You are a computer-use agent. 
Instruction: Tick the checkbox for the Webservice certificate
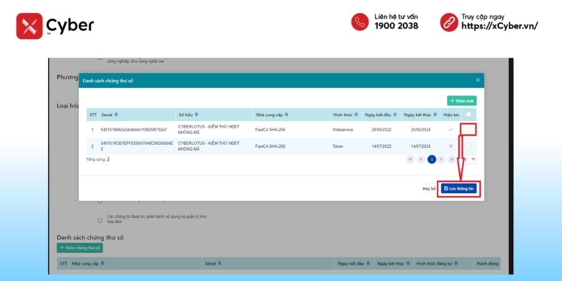point(468,129)
